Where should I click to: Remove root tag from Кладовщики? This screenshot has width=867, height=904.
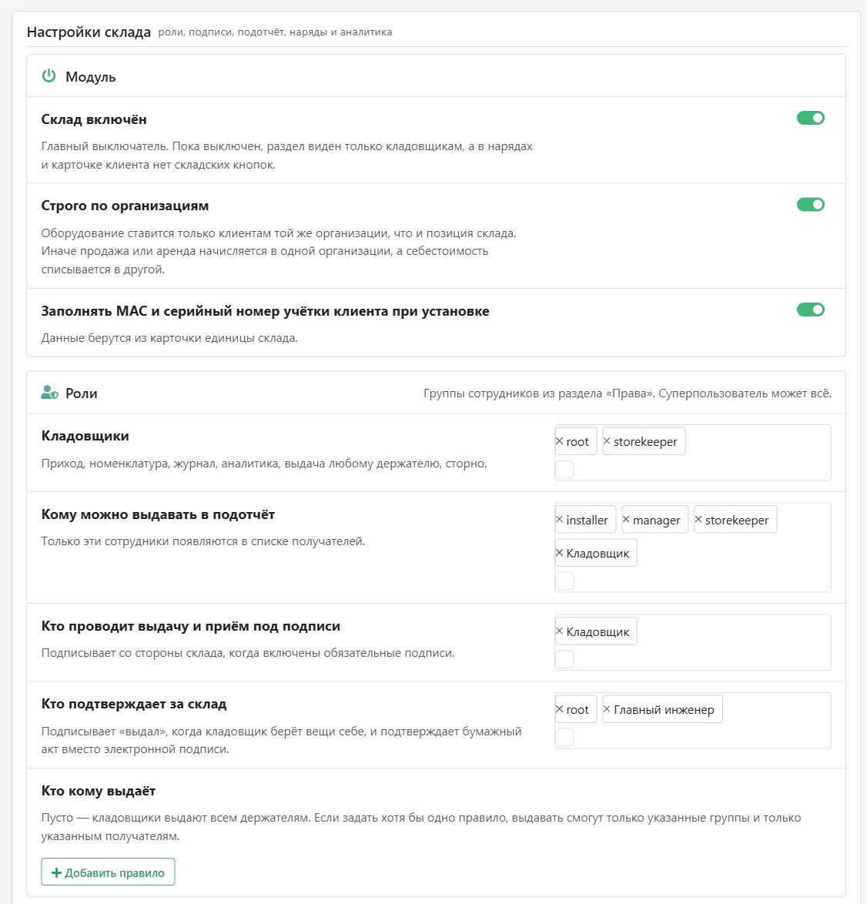coord(559,441)
